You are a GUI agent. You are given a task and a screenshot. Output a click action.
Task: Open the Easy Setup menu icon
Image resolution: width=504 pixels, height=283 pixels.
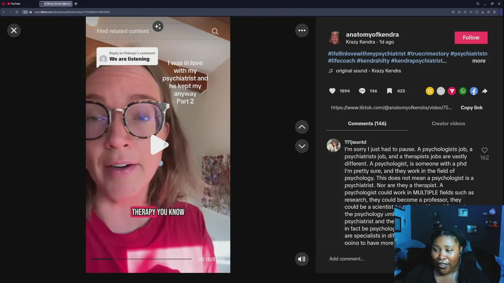click(489, 12)
